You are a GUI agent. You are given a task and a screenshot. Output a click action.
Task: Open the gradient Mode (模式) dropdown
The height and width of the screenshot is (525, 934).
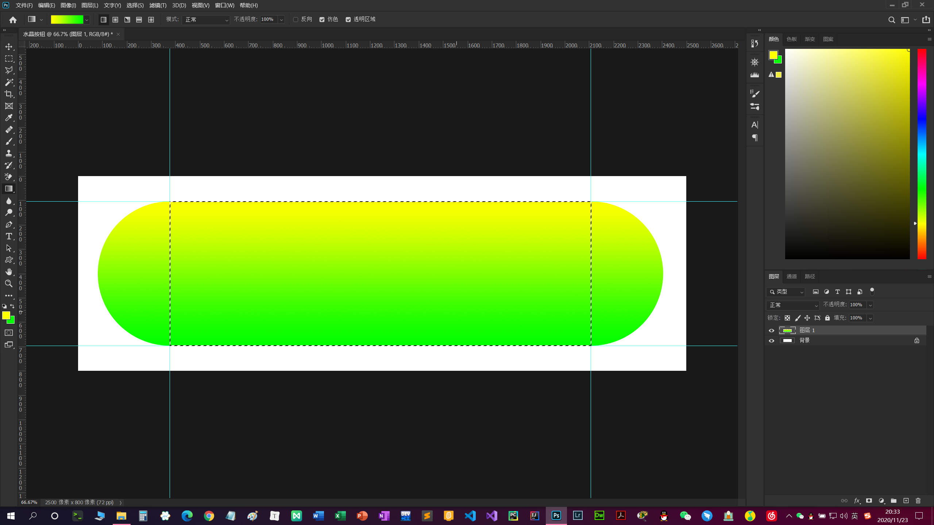pyautogui.click(x=206, y=20)
